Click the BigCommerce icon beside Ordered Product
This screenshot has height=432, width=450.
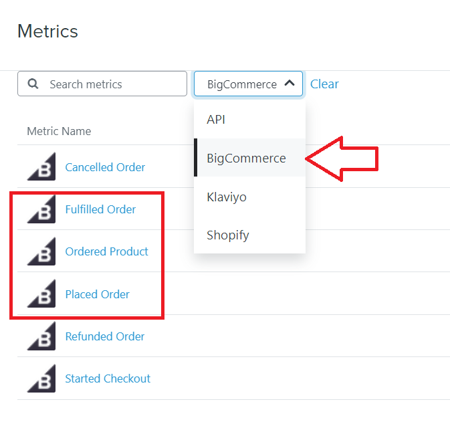[x=41, y=251]
